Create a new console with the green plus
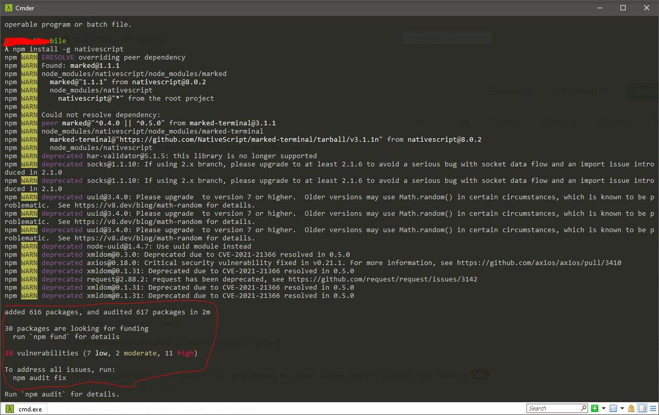This screenshot has height=415, width=659. [x=595, y=408]
